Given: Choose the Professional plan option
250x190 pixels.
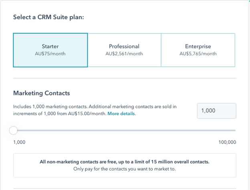Looking at the screenshot, I should pyautogui.click(x=124, y=50).
